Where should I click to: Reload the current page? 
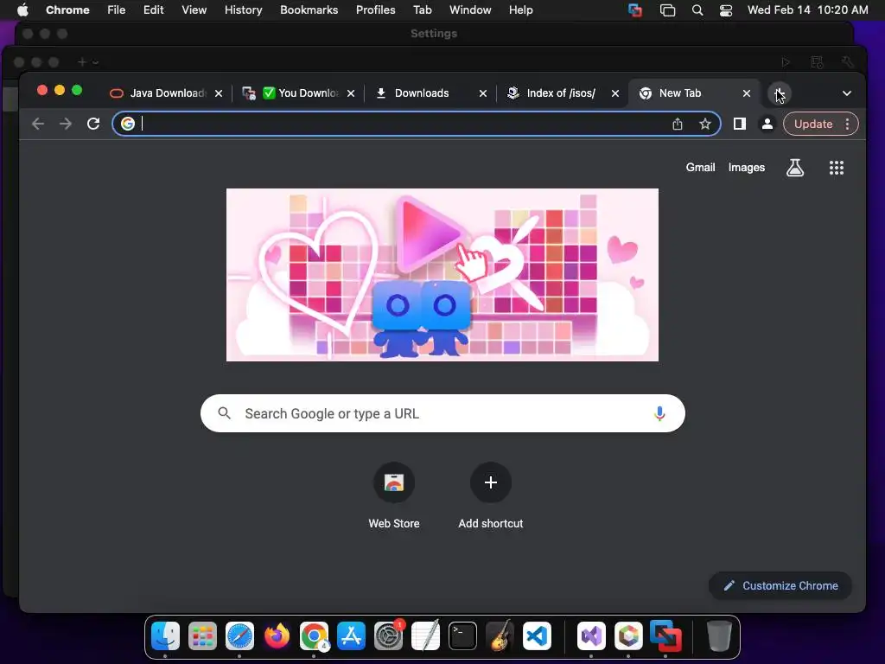click(x=93, y=124)
